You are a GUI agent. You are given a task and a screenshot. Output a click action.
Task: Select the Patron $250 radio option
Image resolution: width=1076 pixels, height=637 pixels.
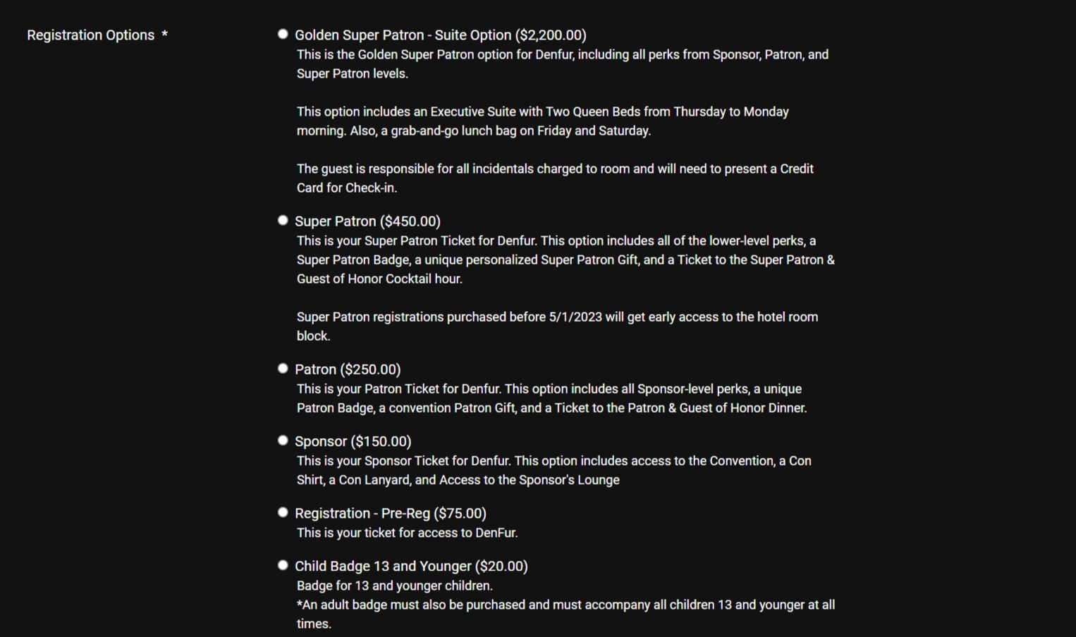coord(283,368)
